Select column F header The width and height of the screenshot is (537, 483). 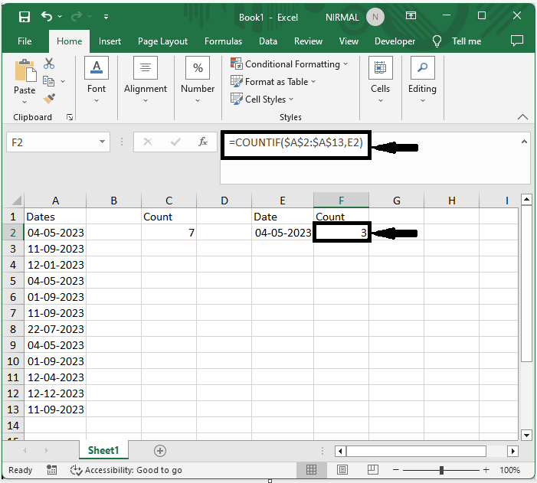(x=341, y=201)
